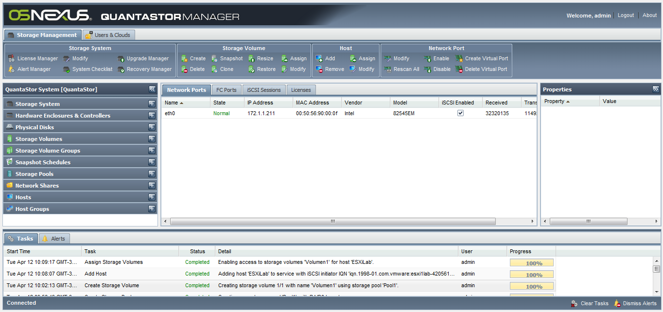Open the iSCSI Sessions tab

point(264,90)
